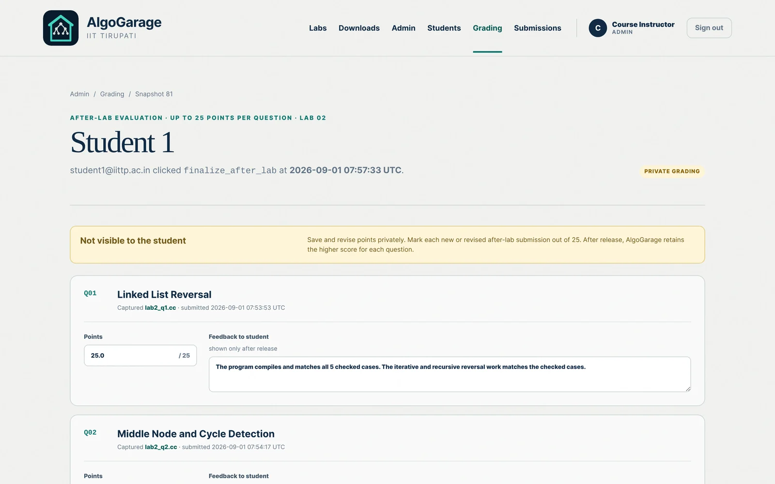Viewport: 775px width, 484px height.
Task: Open the Labs navigation item
Action: coord(318,28)
